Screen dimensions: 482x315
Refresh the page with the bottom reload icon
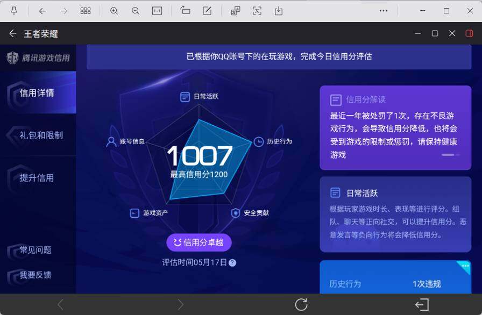[x=301, y=304]
